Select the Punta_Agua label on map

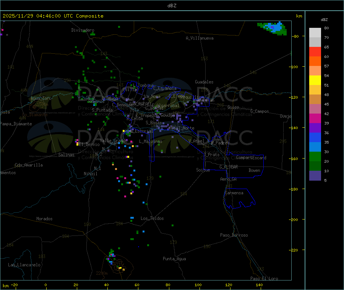pos(174,259)
